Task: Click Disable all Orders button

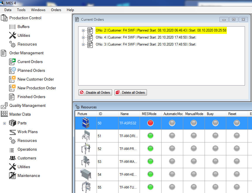Action: [95, 93]
